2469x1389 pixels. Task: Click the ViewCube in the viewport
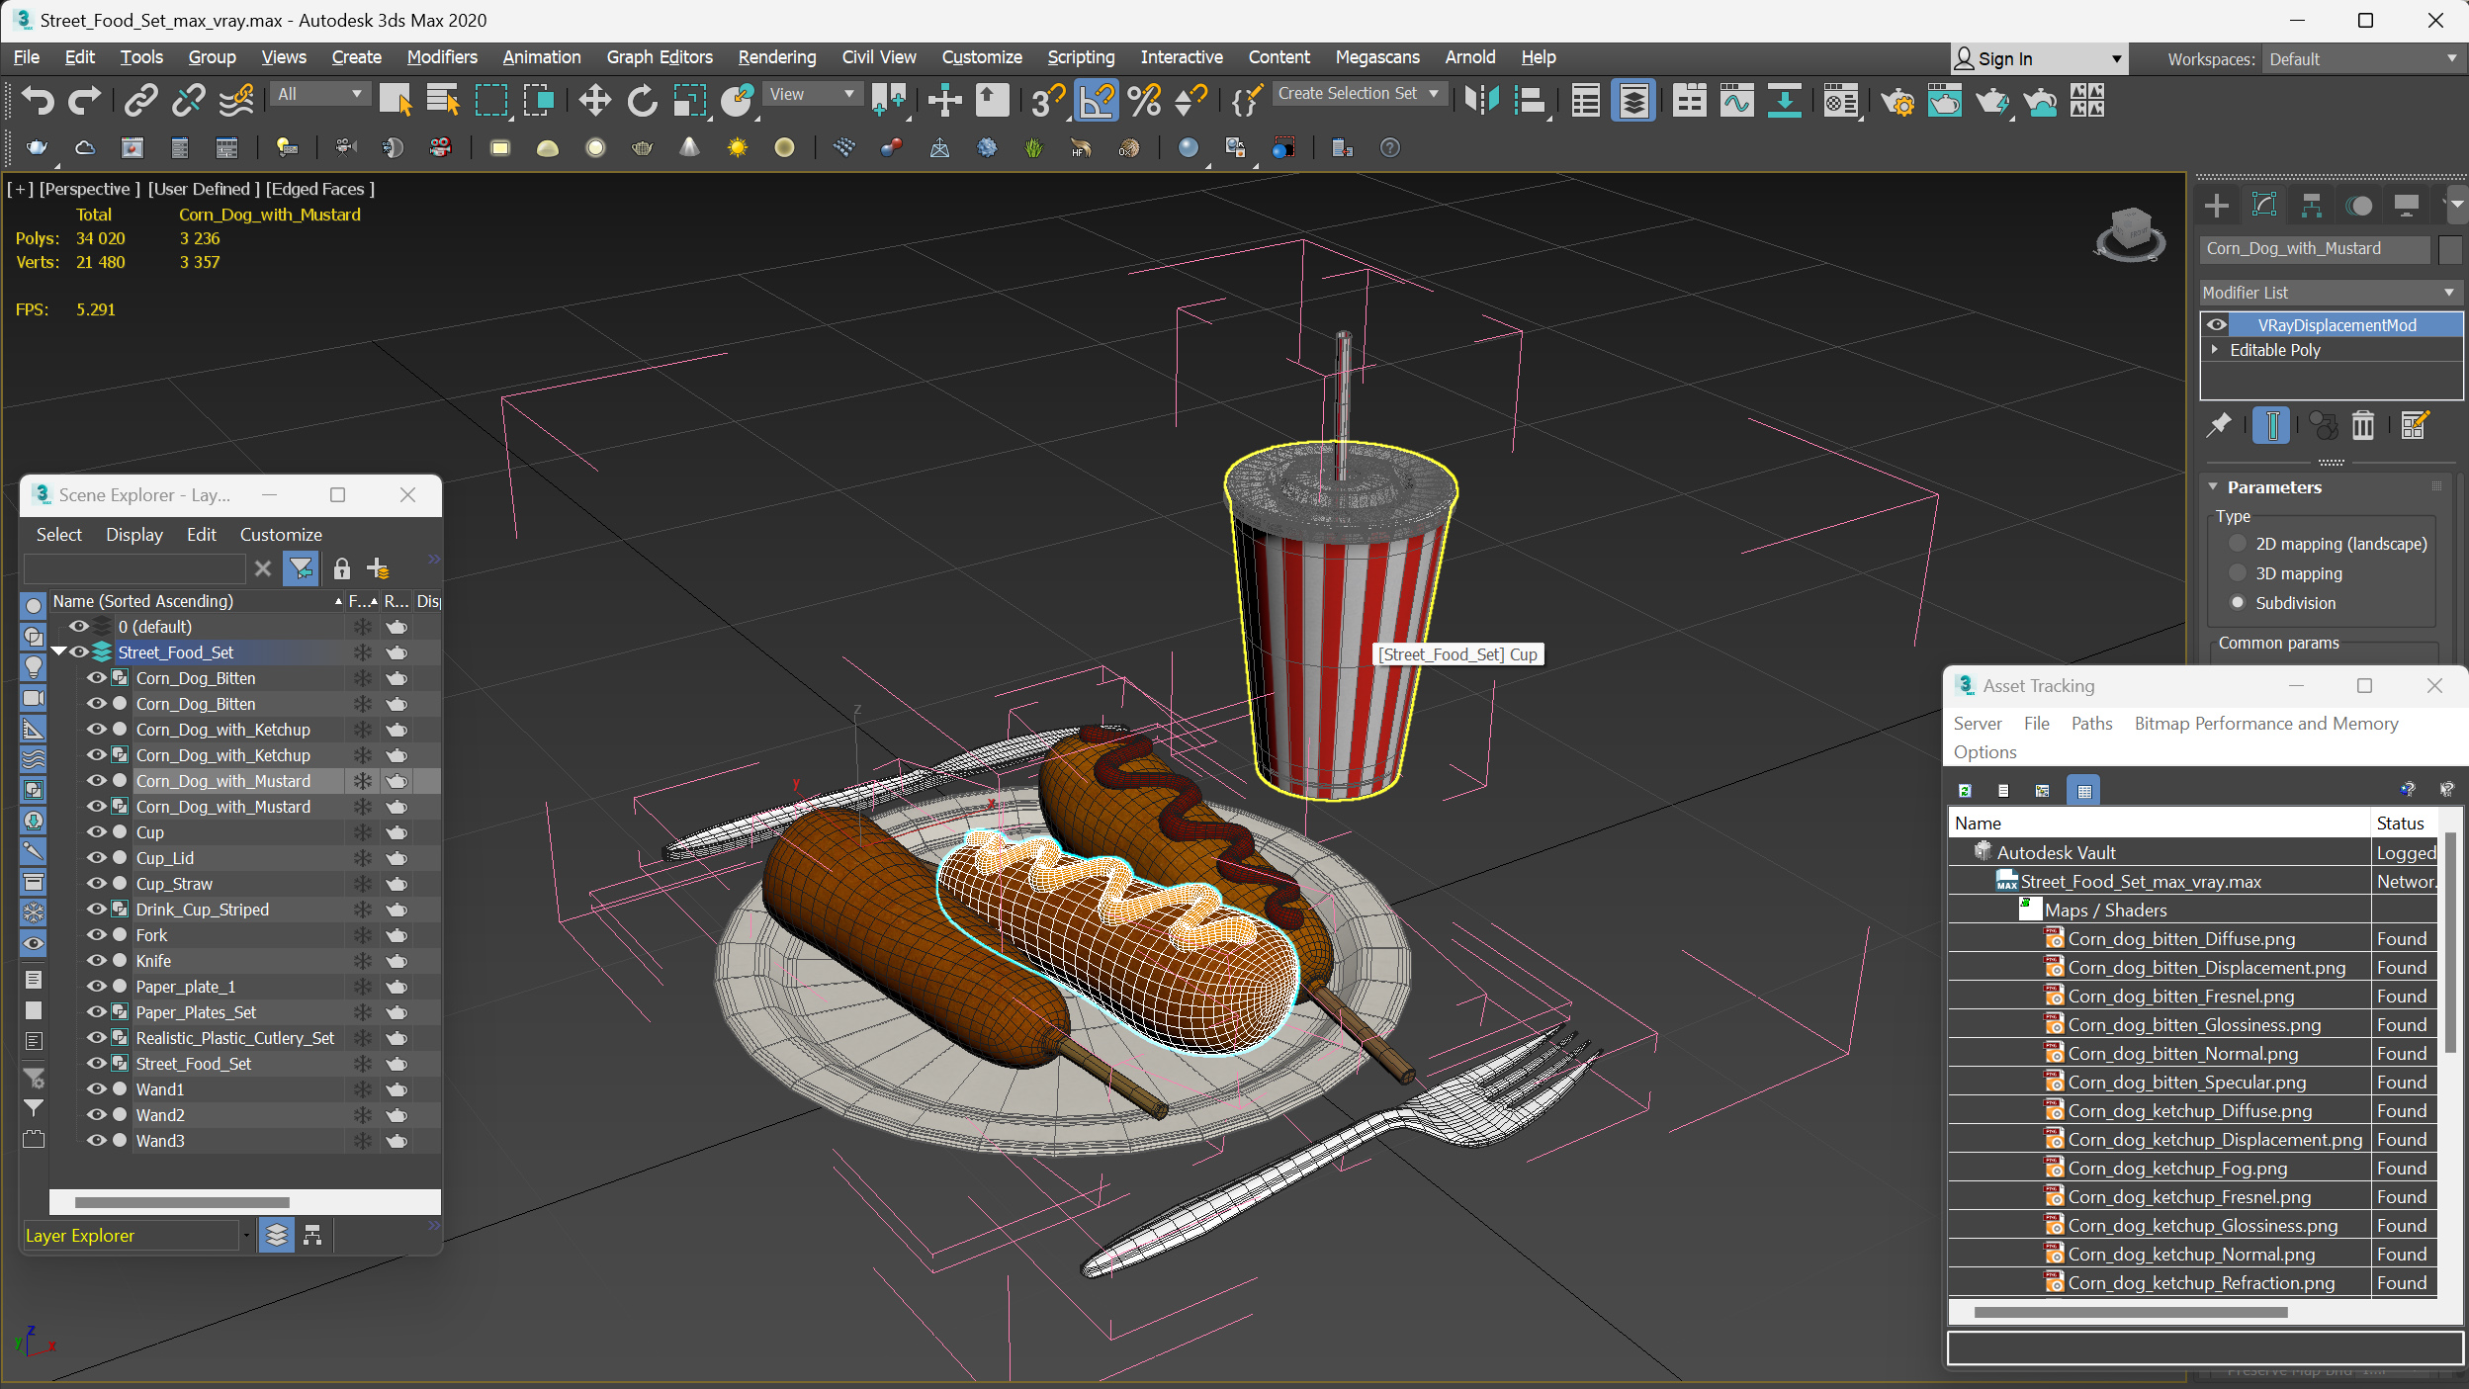coord(2130,233)
